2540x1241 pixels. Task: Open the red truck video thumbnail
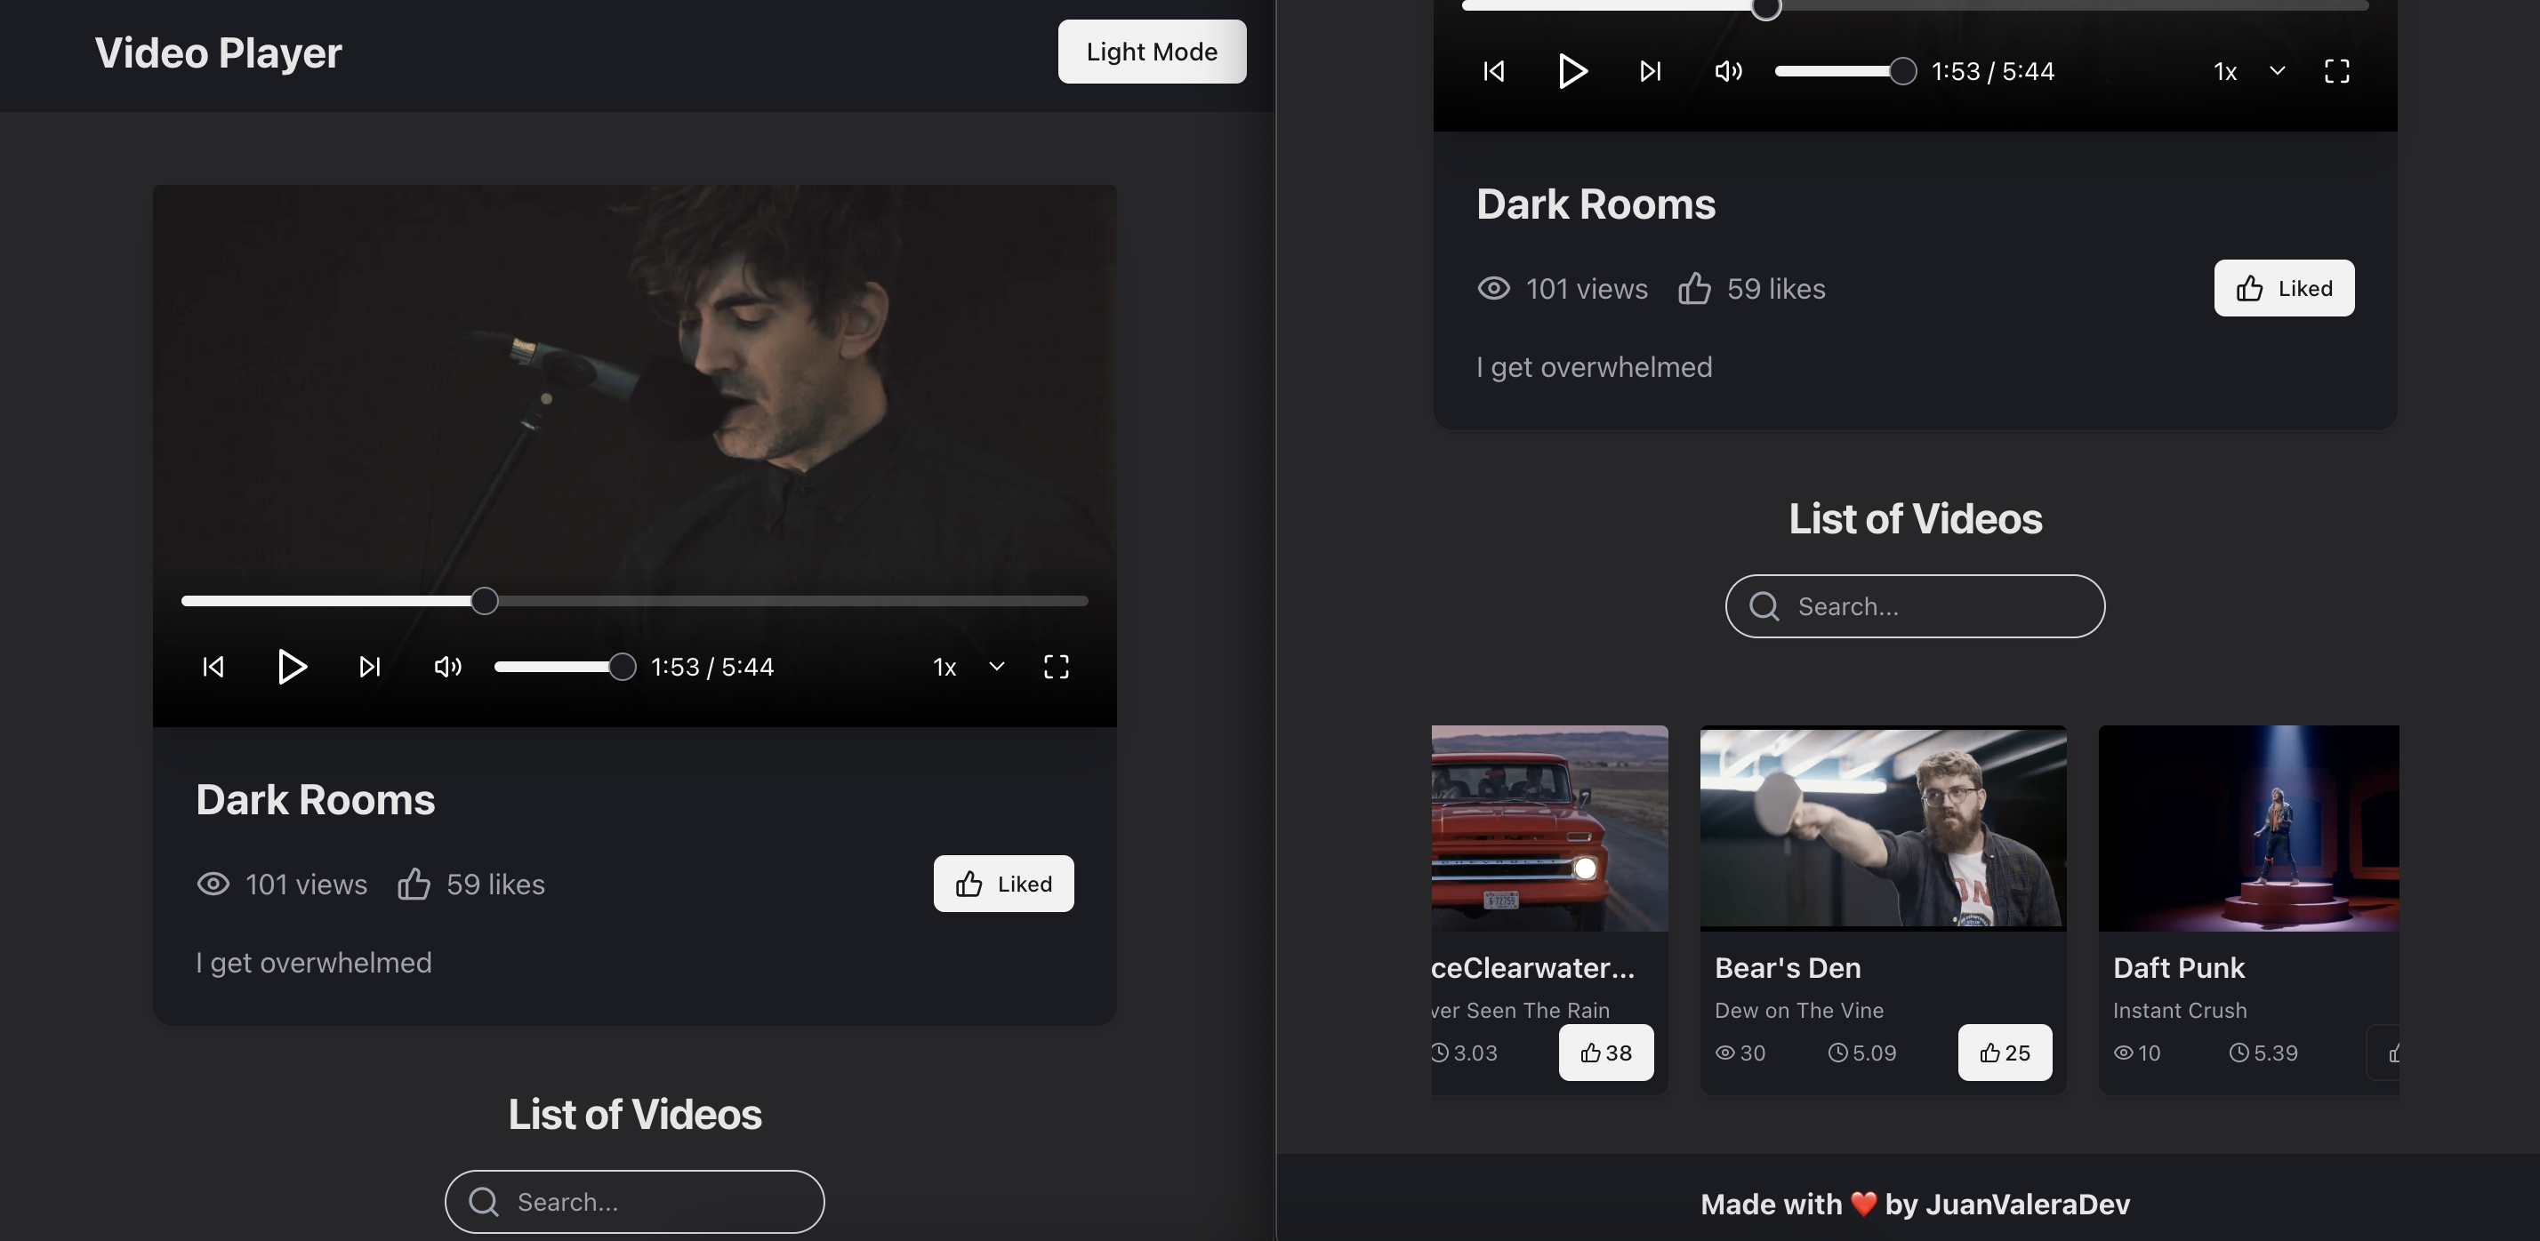click(1550, 828)
